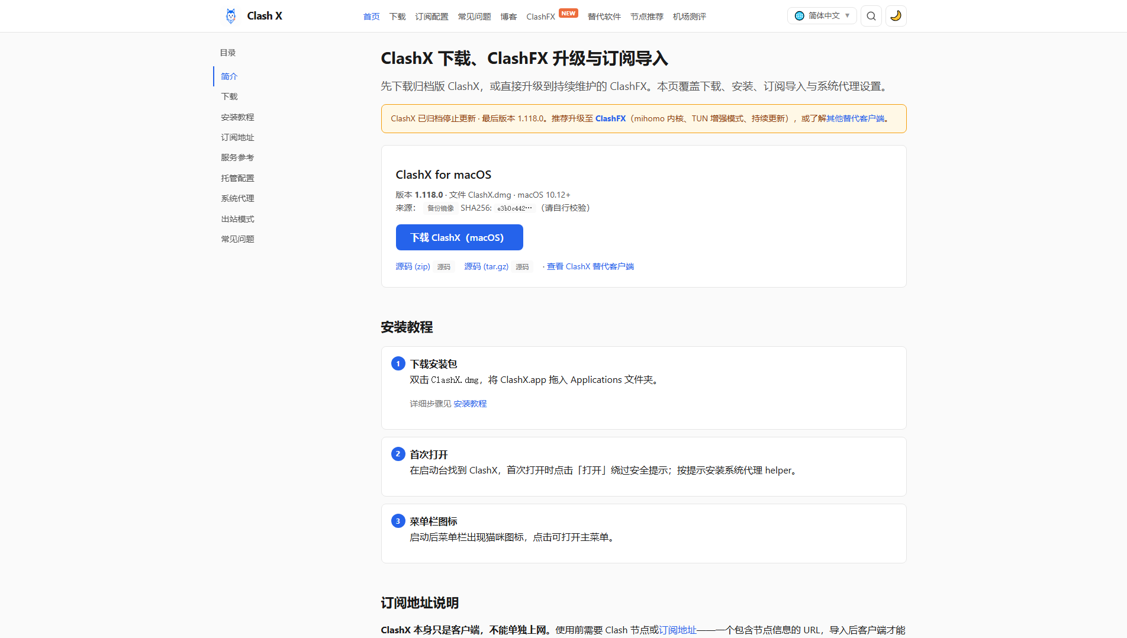
Task: Click the 备份镜像 source tag
Action: point(440,208)
